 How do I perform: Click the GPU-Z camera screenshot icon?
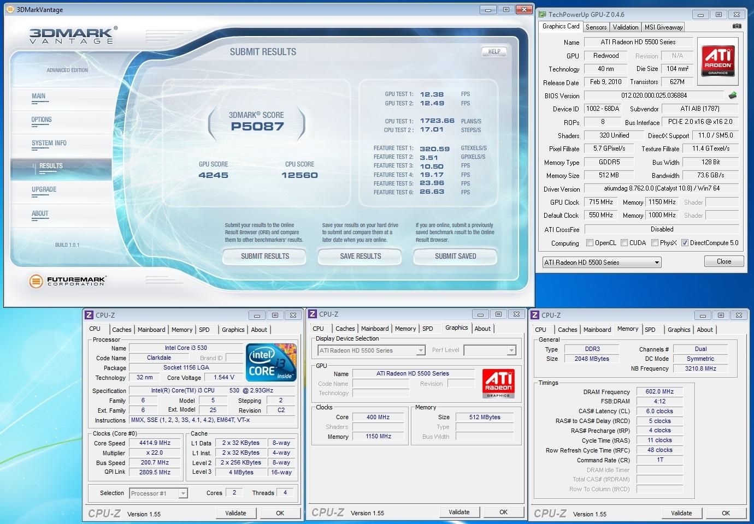pyautogui.click(x=737, y=26)
